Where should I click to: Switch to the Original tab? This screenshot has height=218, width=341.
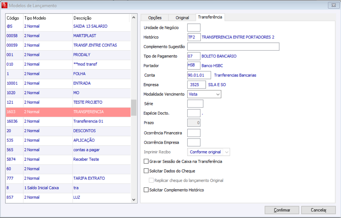(182, 18)
